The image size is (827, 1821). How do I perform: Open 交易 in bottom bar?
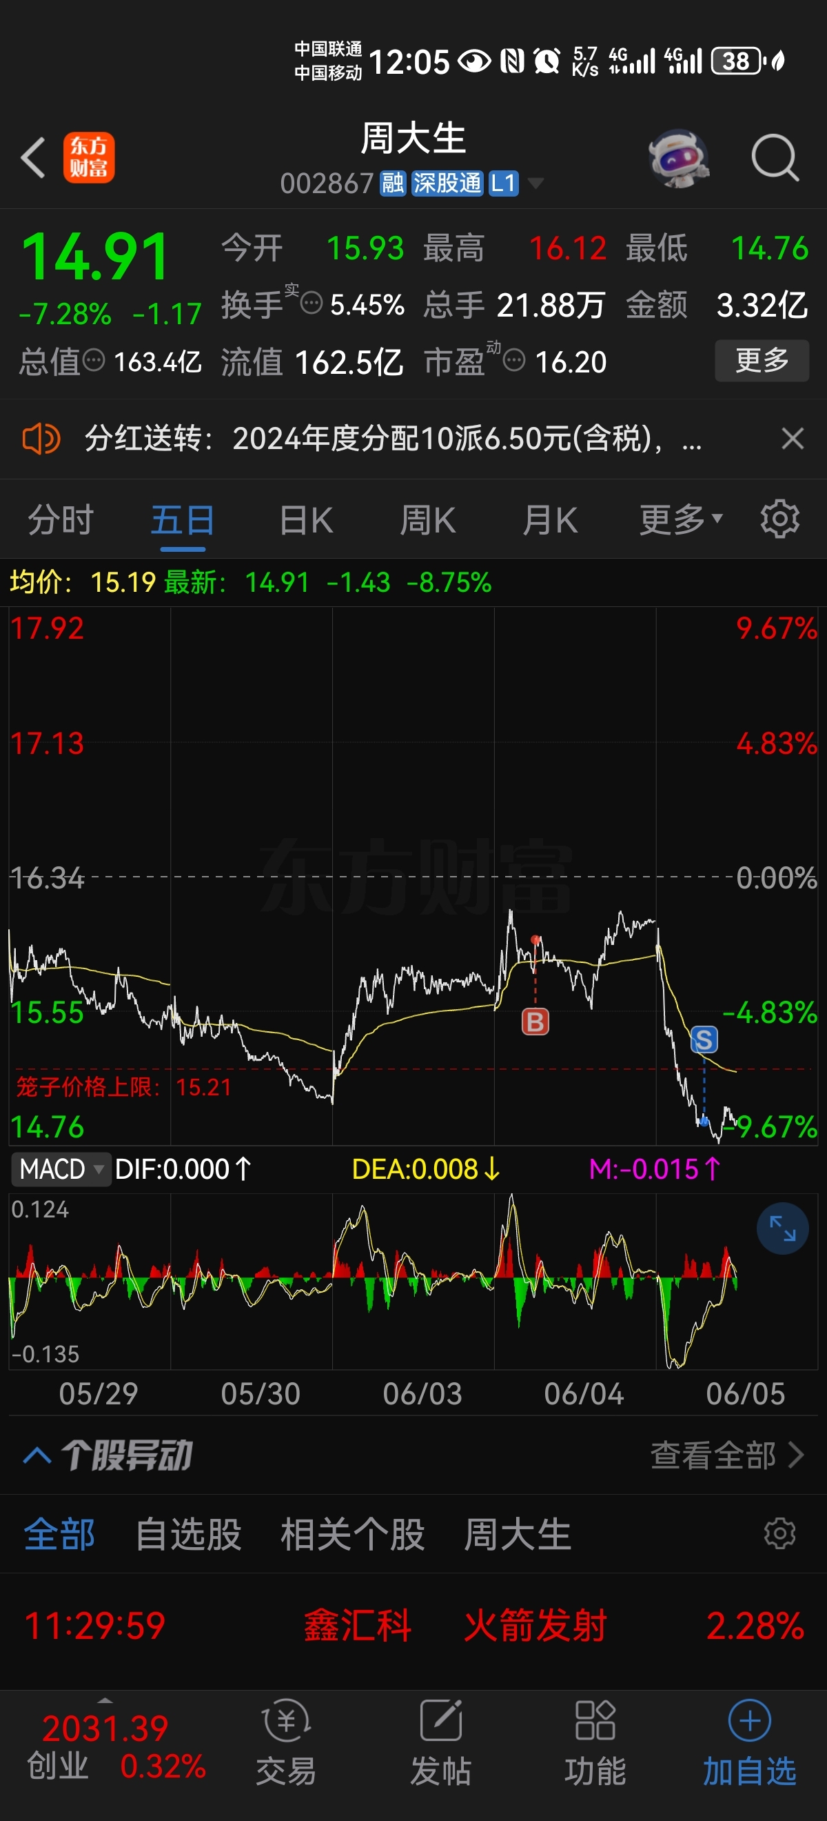click(286, 1741)
